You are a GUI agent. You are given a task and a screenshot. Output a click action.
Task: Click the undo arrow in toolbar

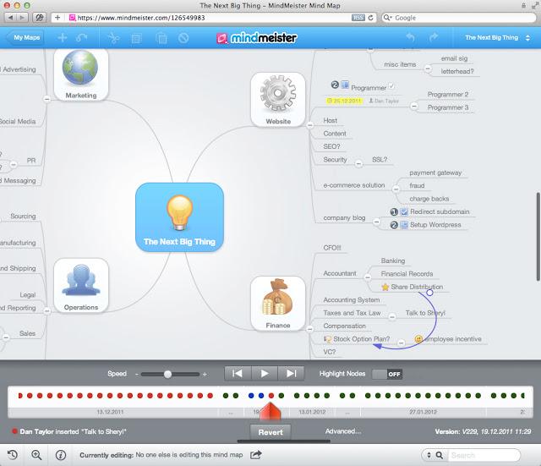pos(410,37)
